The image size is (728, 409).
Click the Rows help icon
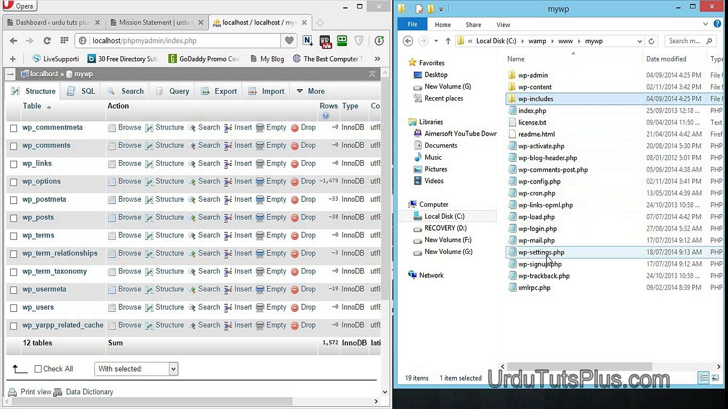click(x=325, y=116)
